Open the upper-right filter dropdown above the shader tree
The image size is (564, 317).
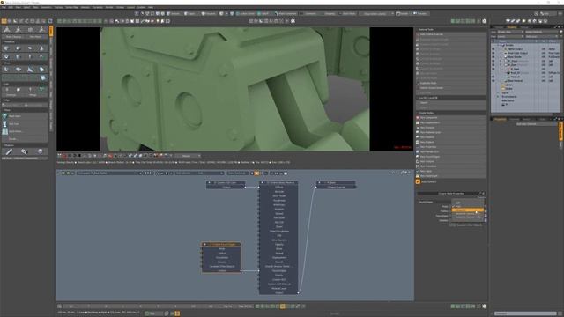(543, 32)
